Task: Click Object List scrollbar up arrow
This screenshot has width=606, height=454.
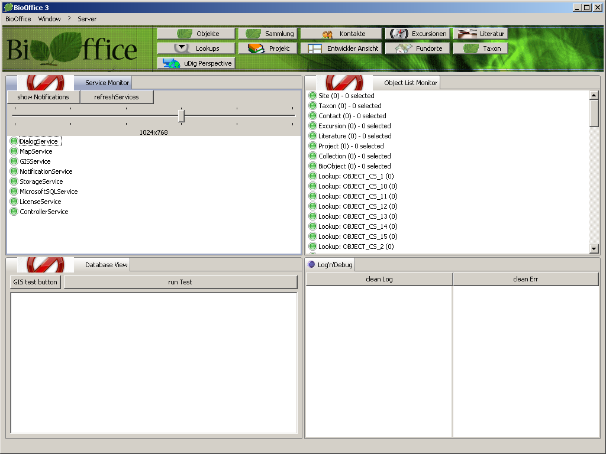Action: click(x=594, y=95)
